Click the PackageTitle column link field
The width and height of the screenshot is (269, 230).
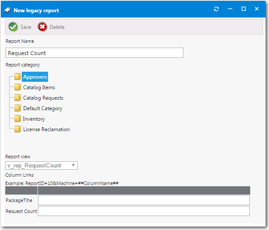pos(144,200)
